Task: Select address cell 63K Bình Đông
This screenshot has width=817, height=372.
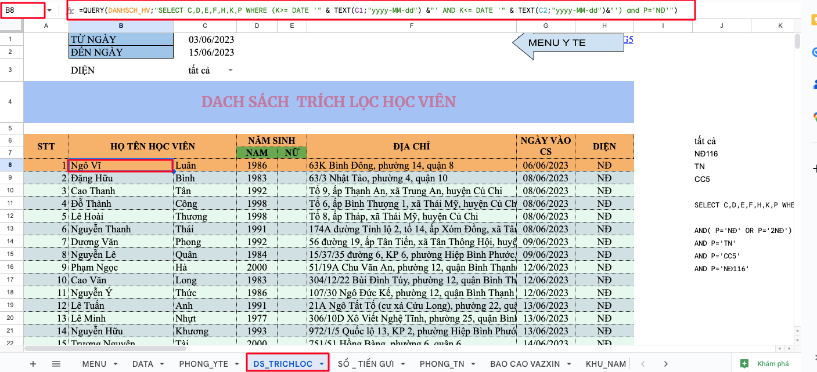Action: click(x=411, y=166)
